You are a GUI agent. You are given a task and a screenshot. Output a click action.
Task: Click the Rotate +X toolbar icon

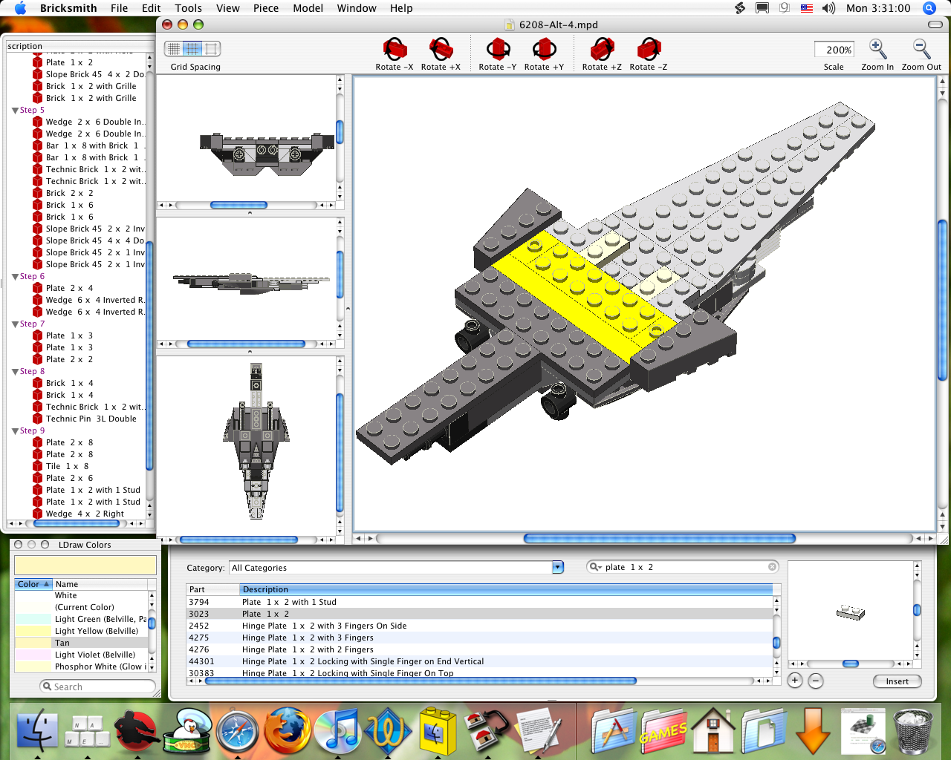click(440, 49)
